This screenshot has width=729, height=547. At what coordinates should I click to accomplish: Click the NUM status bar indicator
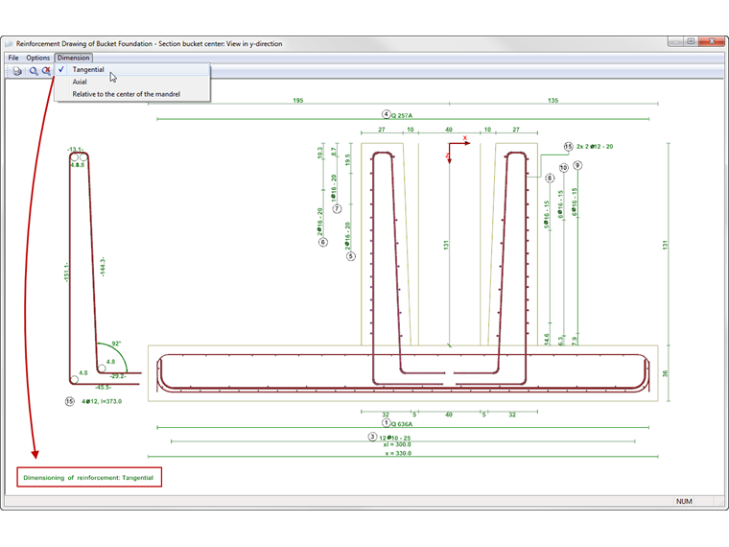point(684,501)
